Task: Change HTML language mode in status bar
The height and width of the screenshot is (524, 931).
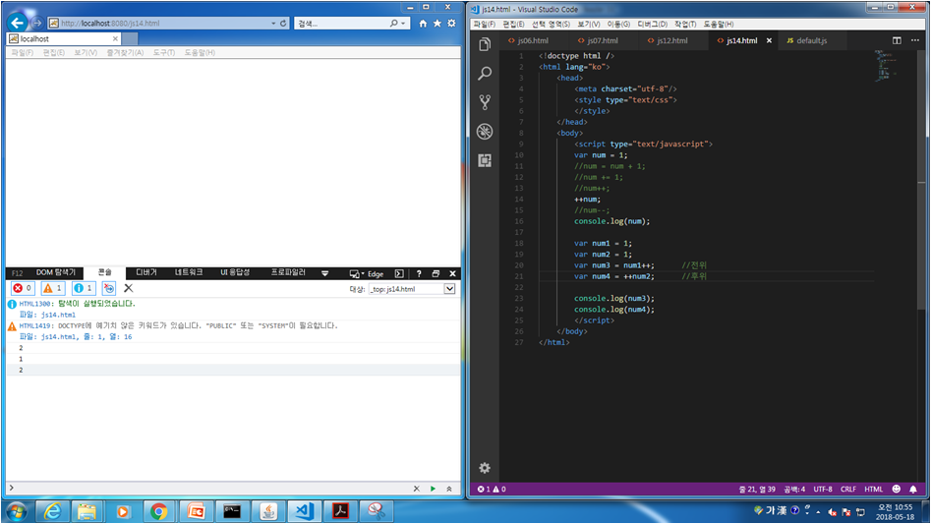Action: (x=873, y=489)
